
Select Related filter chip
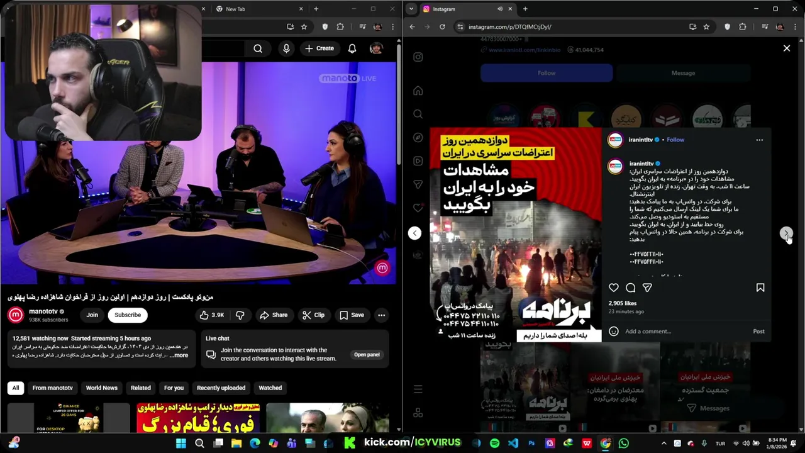tap(141, 388)
